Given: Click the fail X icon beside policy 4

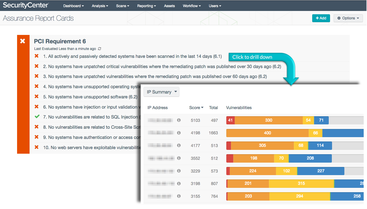Looking at the screenshot, I should coord(37,86).
